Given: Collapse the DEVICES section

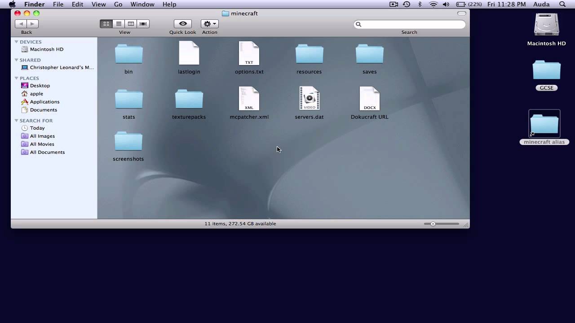Looking at the screenshot, I should coord(16,42).
